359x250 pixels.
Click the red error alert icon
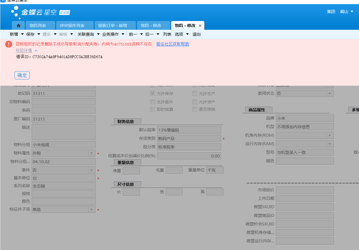pyautogui.click(x=9, y=44)
